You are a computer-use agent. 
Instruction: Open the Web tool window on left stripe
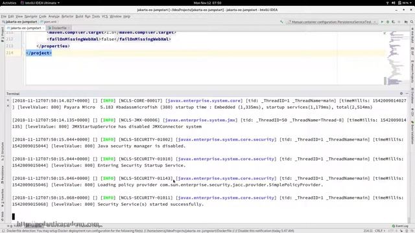tap(3, 216)
